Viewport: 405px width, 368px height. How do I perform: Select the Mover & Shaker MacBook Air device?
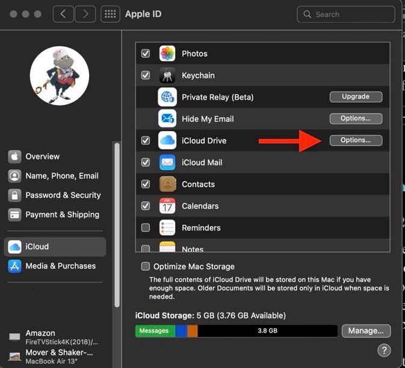(x=55, y=357)
